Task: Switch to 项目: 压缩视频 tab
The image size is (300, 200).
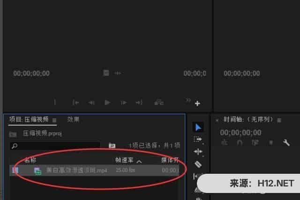Action: [29, 119]
